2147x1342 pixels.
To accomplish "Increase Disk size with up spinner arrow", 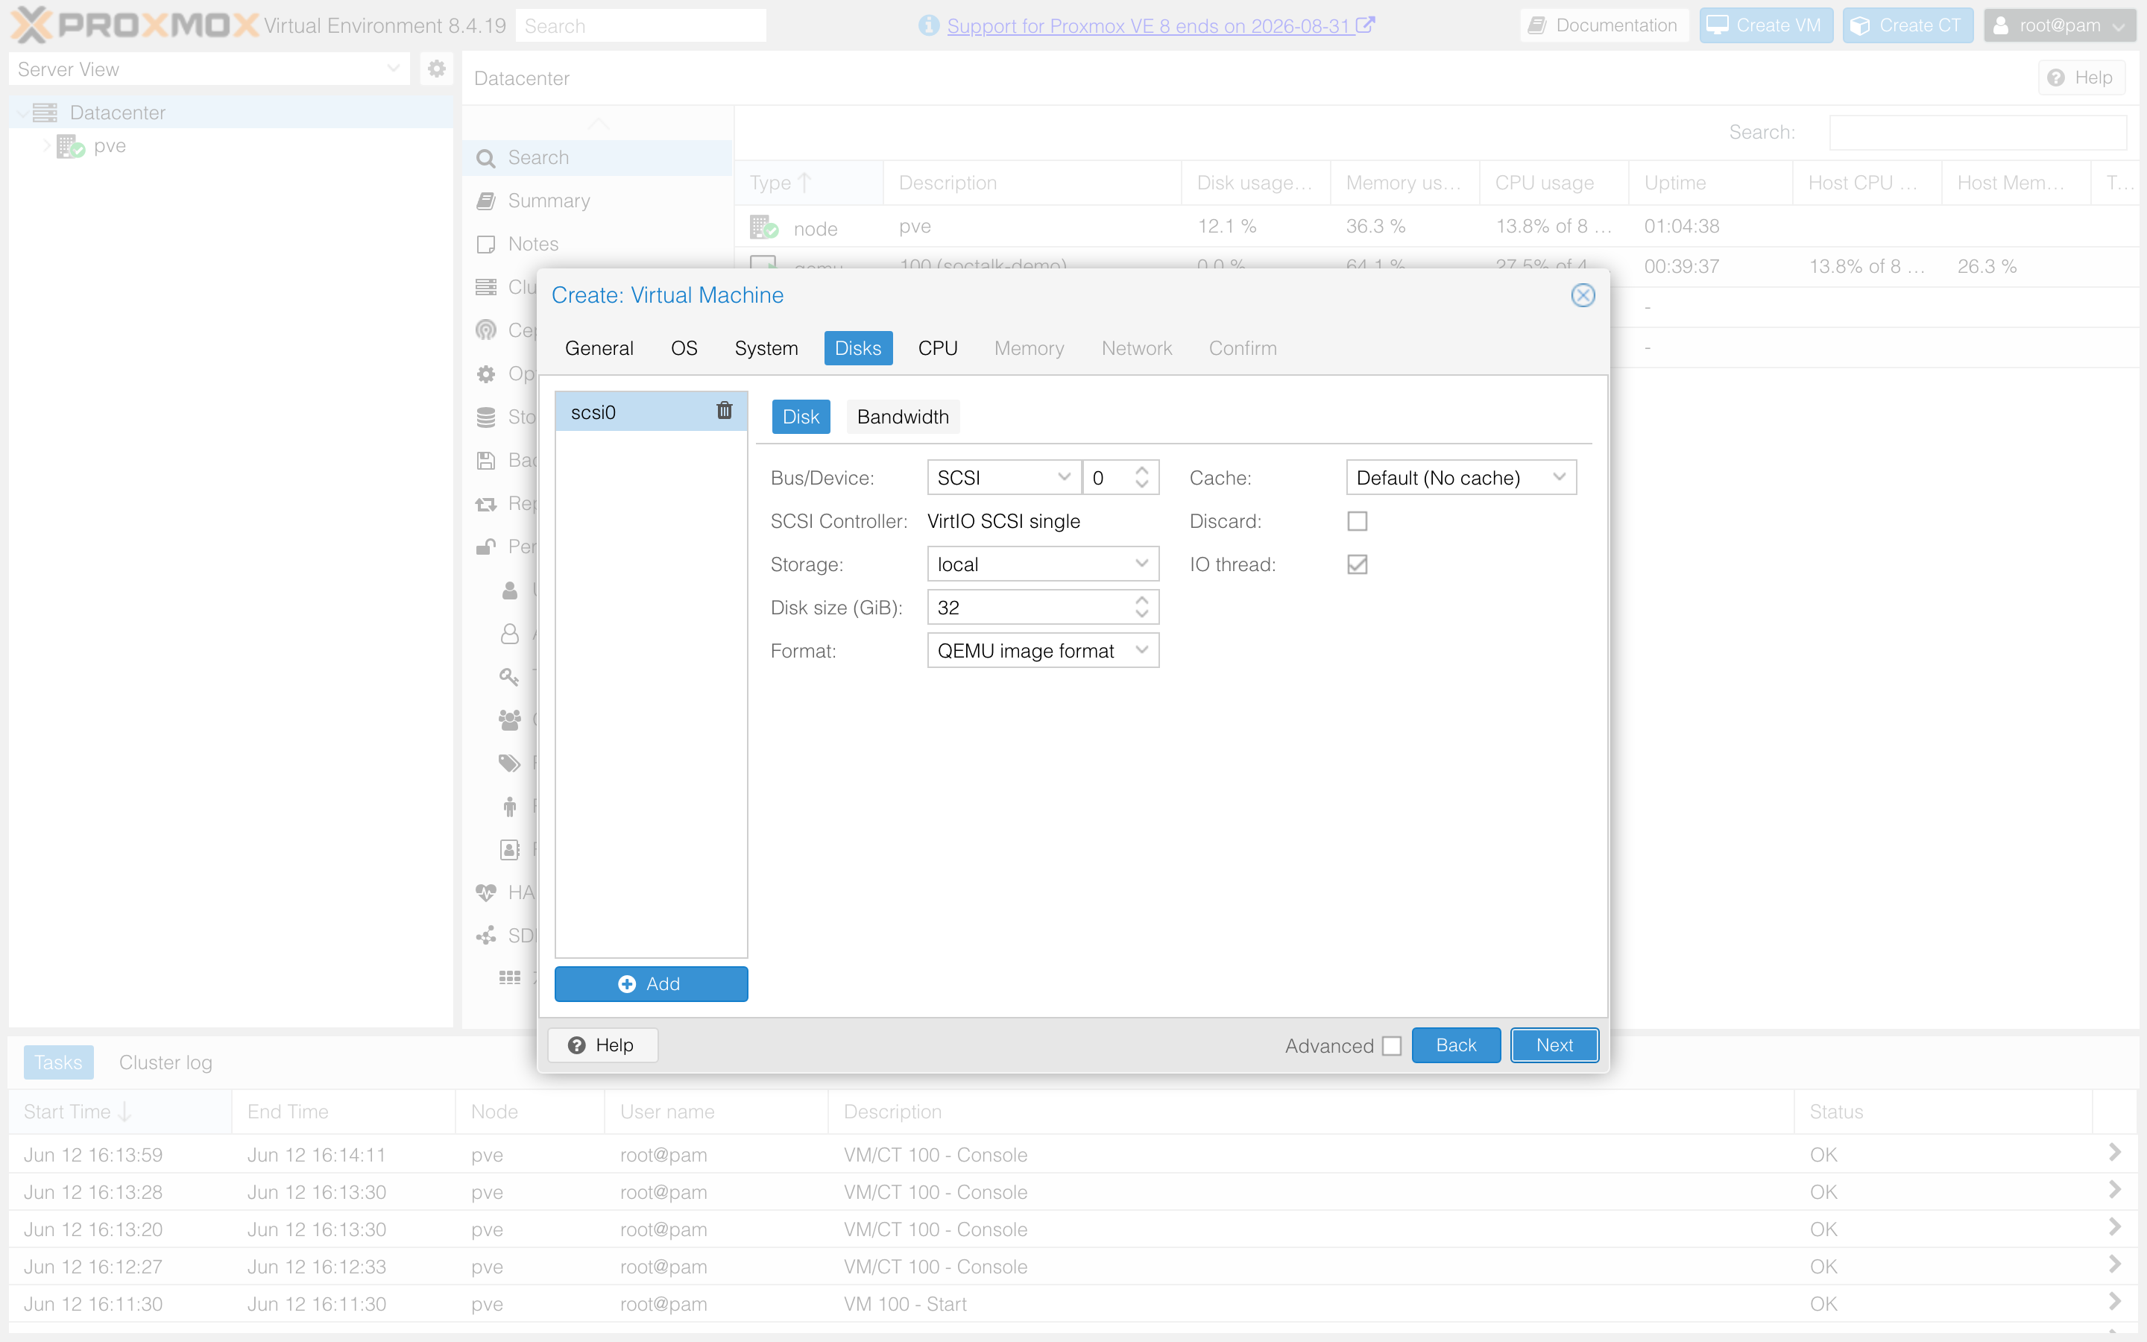I will pos(1142,600).
